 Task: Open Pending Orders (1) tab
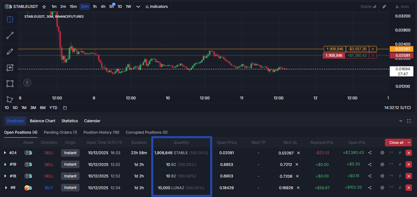tap(60, 132)
